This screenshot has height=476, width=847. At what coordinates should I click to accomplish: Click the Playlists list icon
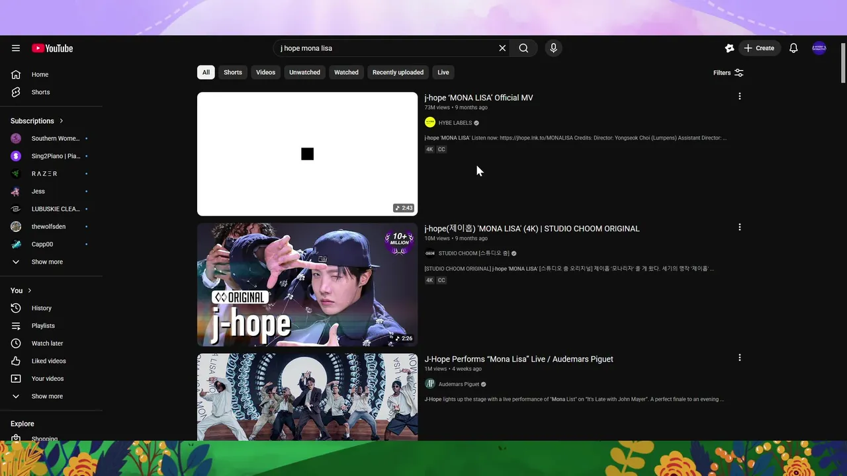pos(16,326)
